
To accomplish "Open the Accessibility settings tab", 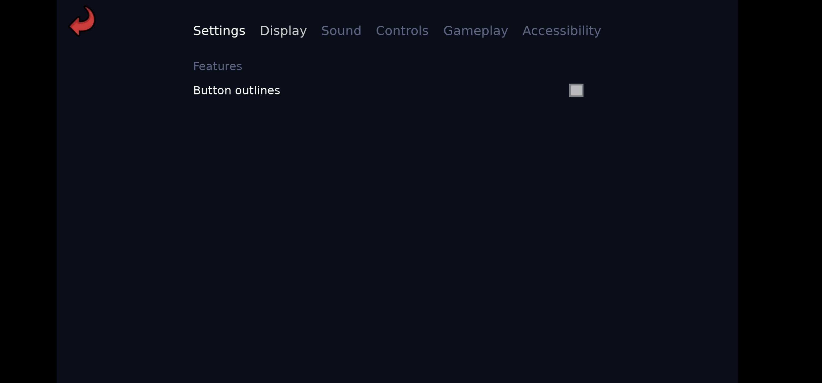I will click(561, 31).
